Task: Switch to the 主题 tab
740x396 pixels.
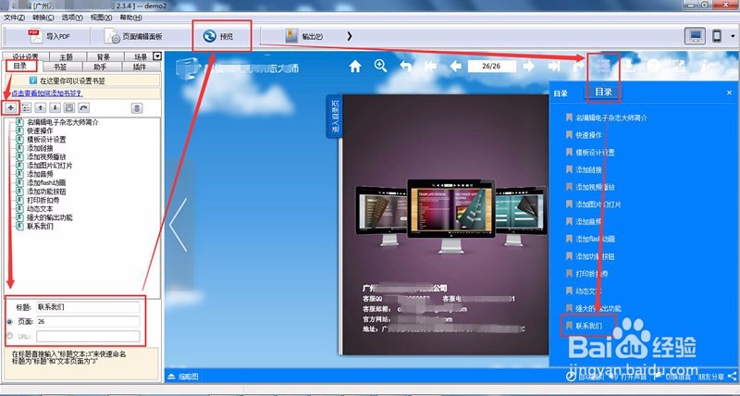Action: 67,56
